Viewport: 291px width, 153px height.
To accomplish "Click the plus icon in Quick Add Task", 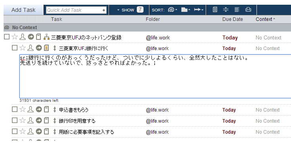I will click(104, 10).
